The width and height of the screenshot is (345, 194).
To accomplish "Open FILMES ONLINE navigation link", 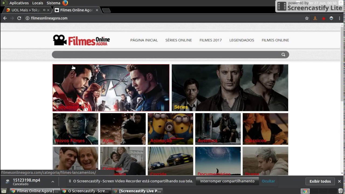I will pyautogui.click(x=275, y=40).
